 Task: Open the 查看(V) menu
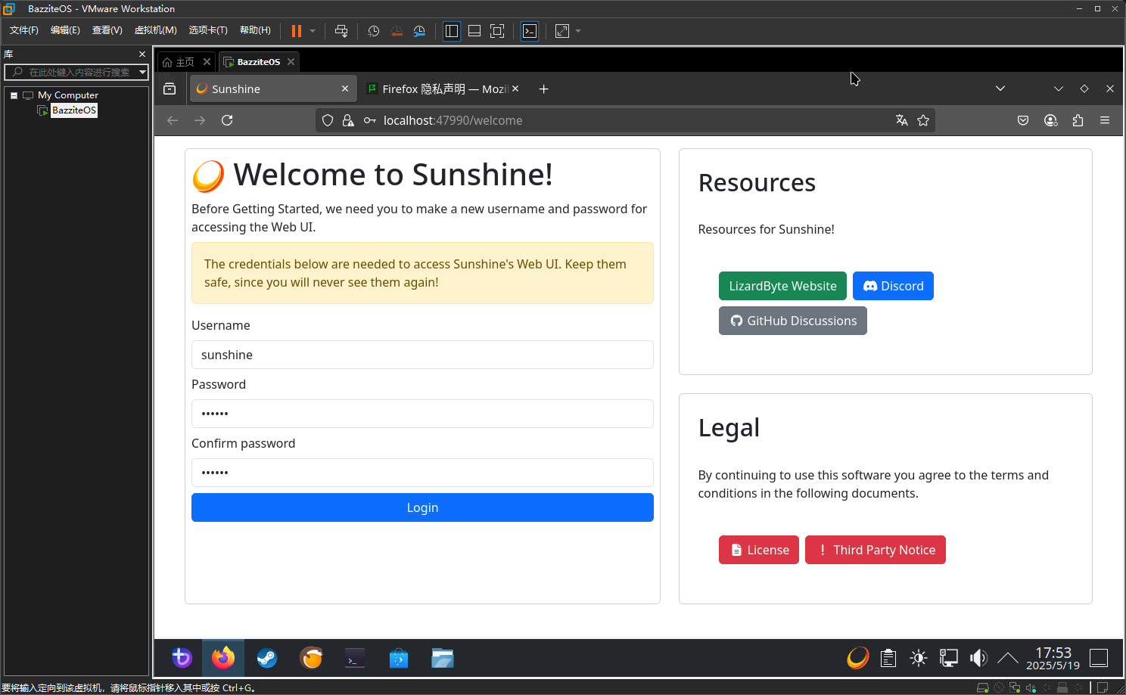(107, 30)
